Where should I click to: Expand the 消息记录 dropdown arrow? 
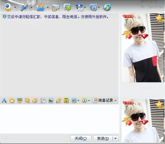pos(115,100)
